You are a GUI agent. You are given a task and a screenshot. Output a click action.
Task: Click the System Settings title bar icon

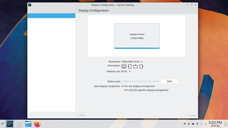tap(30, 5)
